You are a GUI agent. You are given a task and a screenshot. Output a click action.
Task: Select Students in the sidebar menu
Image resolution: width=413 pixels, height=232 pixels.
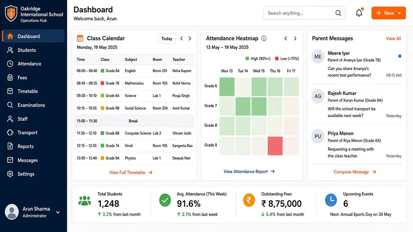tap(33, 50)
